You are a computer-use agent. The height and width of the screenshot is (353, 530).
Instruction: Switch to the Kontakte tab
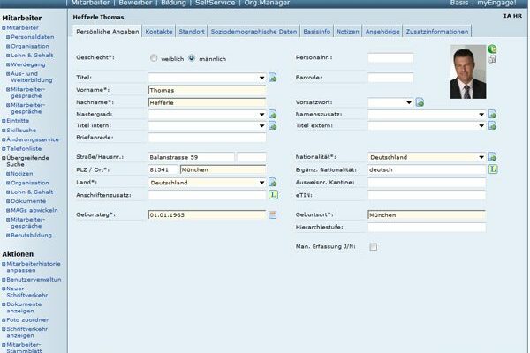[x=159, y=32]
